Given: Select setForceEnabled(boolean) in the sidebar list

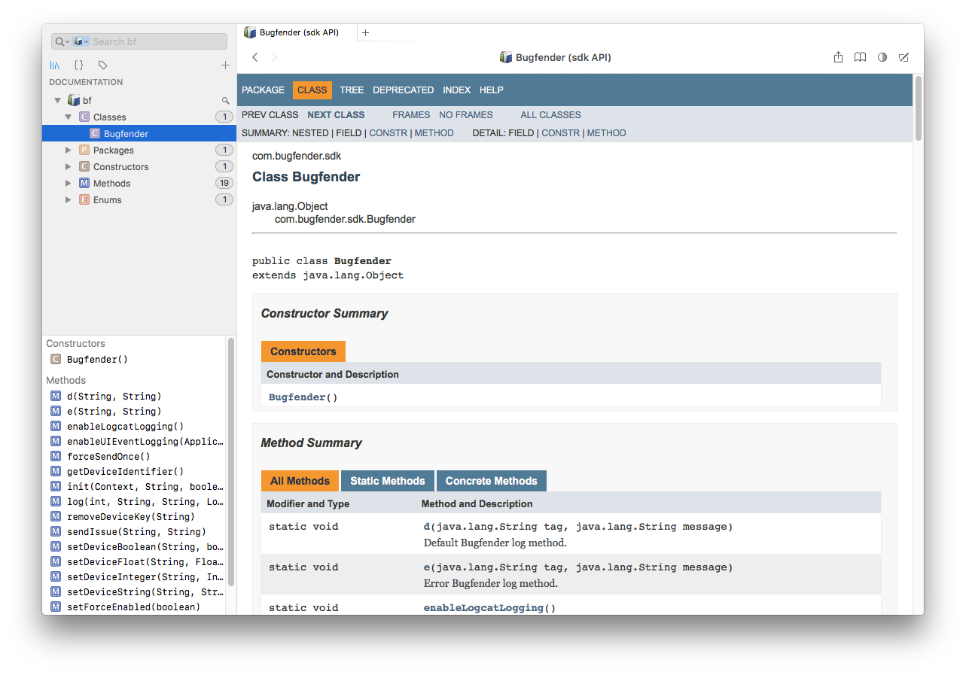Looking at the screenshot, I should 136,607.
